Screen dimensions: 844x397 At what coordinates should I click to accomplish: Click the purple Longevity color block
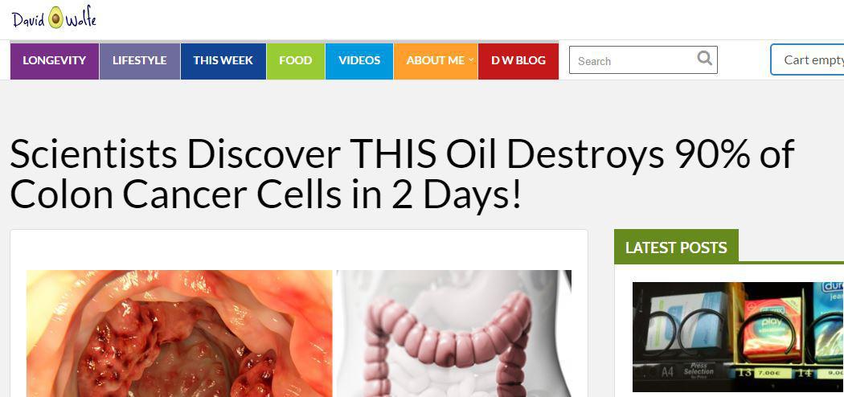click(55, 60)
